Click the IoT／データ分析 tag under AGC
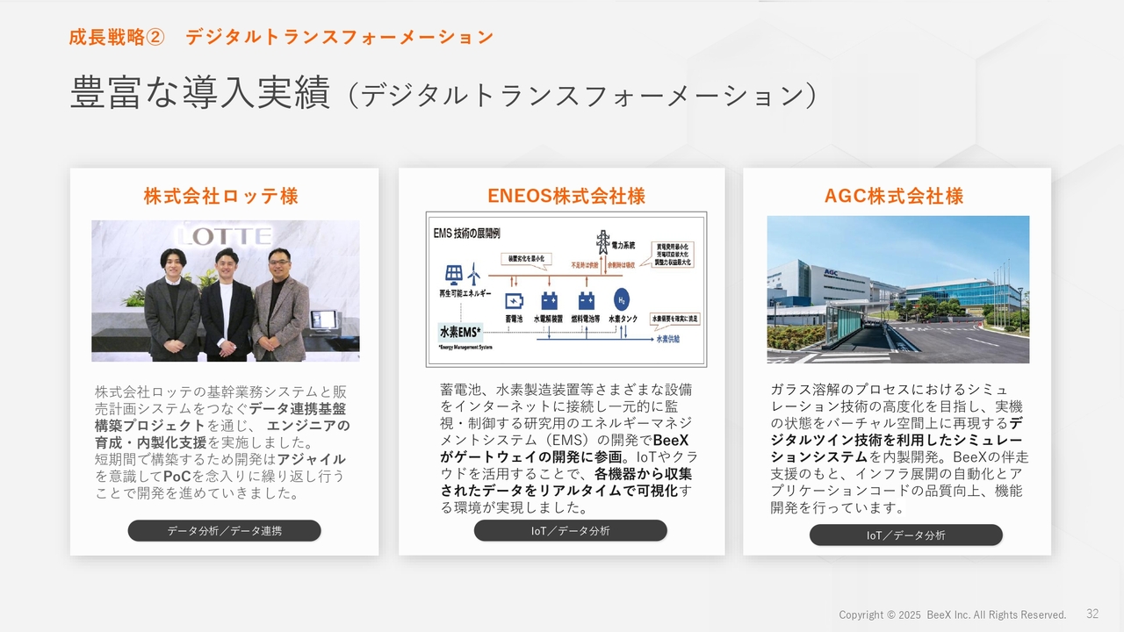1124x632 pixels. click(906, 535)
